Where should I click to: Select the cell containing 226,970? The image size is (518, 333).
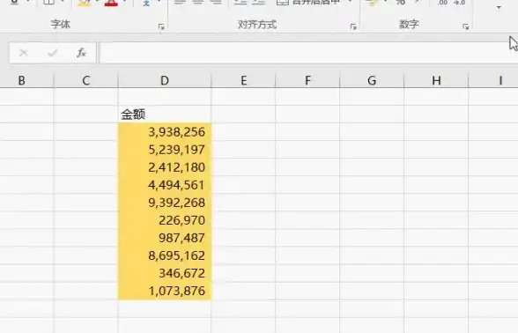165,220
